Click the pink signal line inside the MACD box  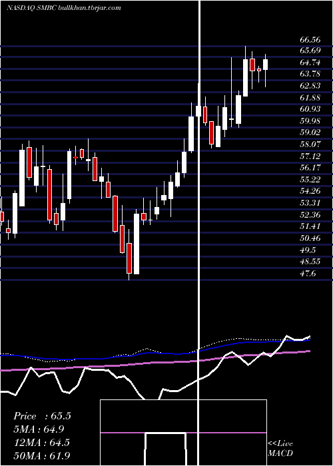pos(183,433)
